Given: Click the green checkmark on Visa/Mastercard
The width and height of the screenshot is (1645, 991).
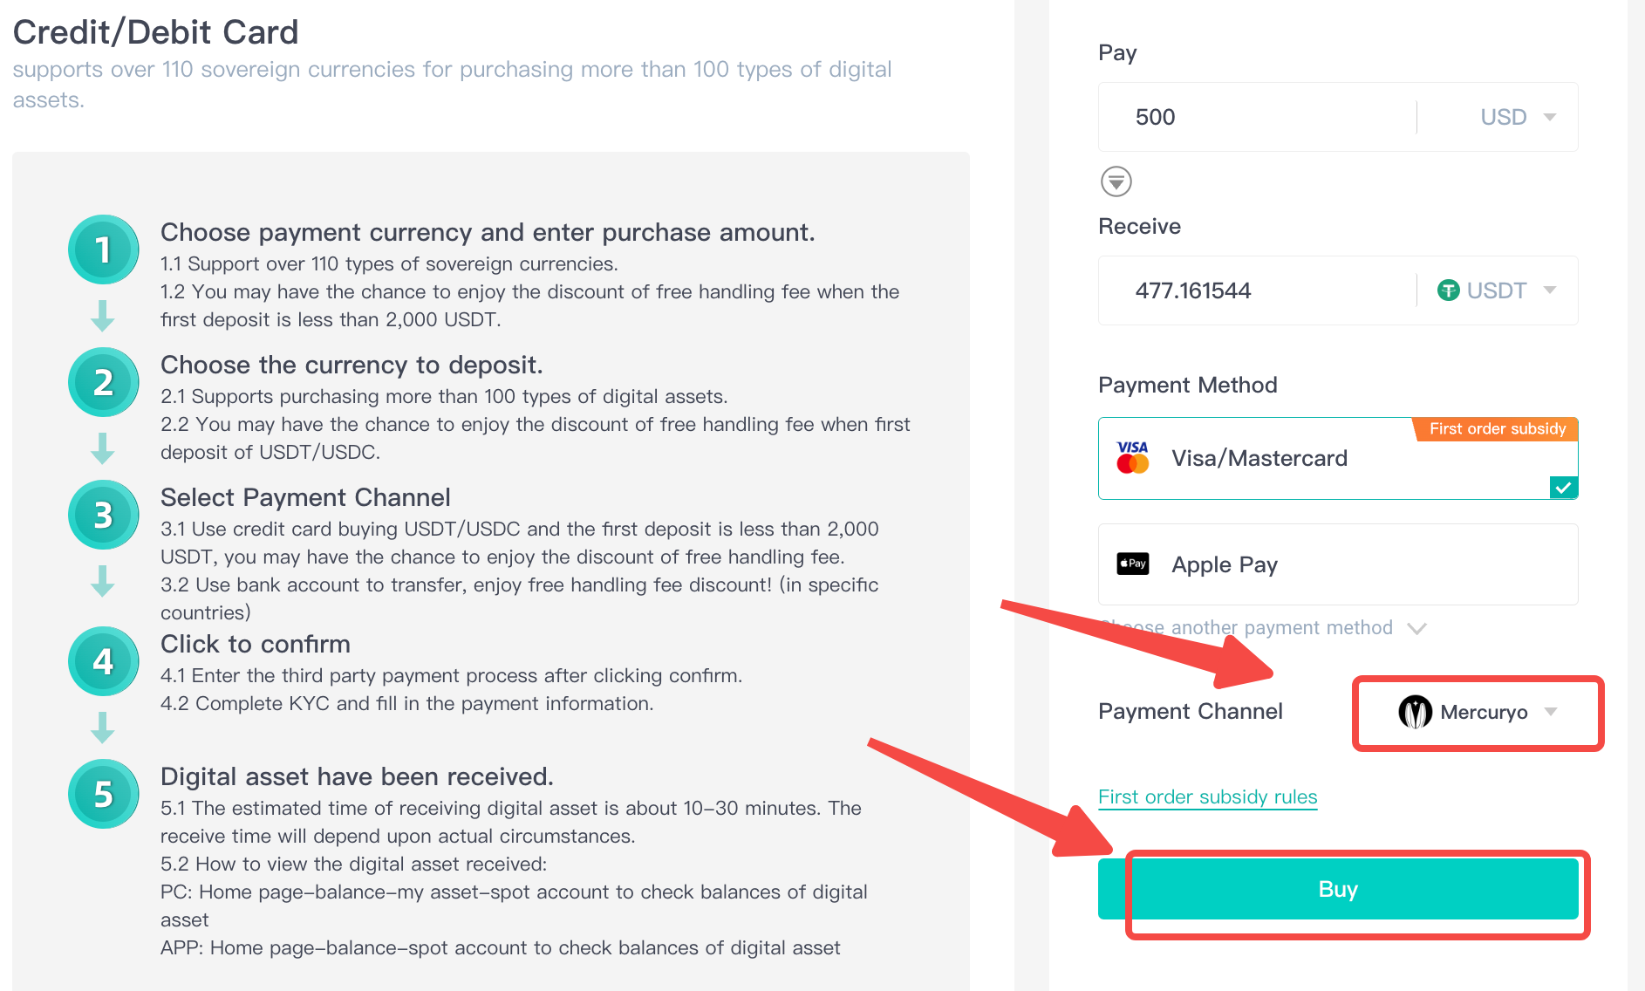Looking at the screenshot, I should point(1564,488).
